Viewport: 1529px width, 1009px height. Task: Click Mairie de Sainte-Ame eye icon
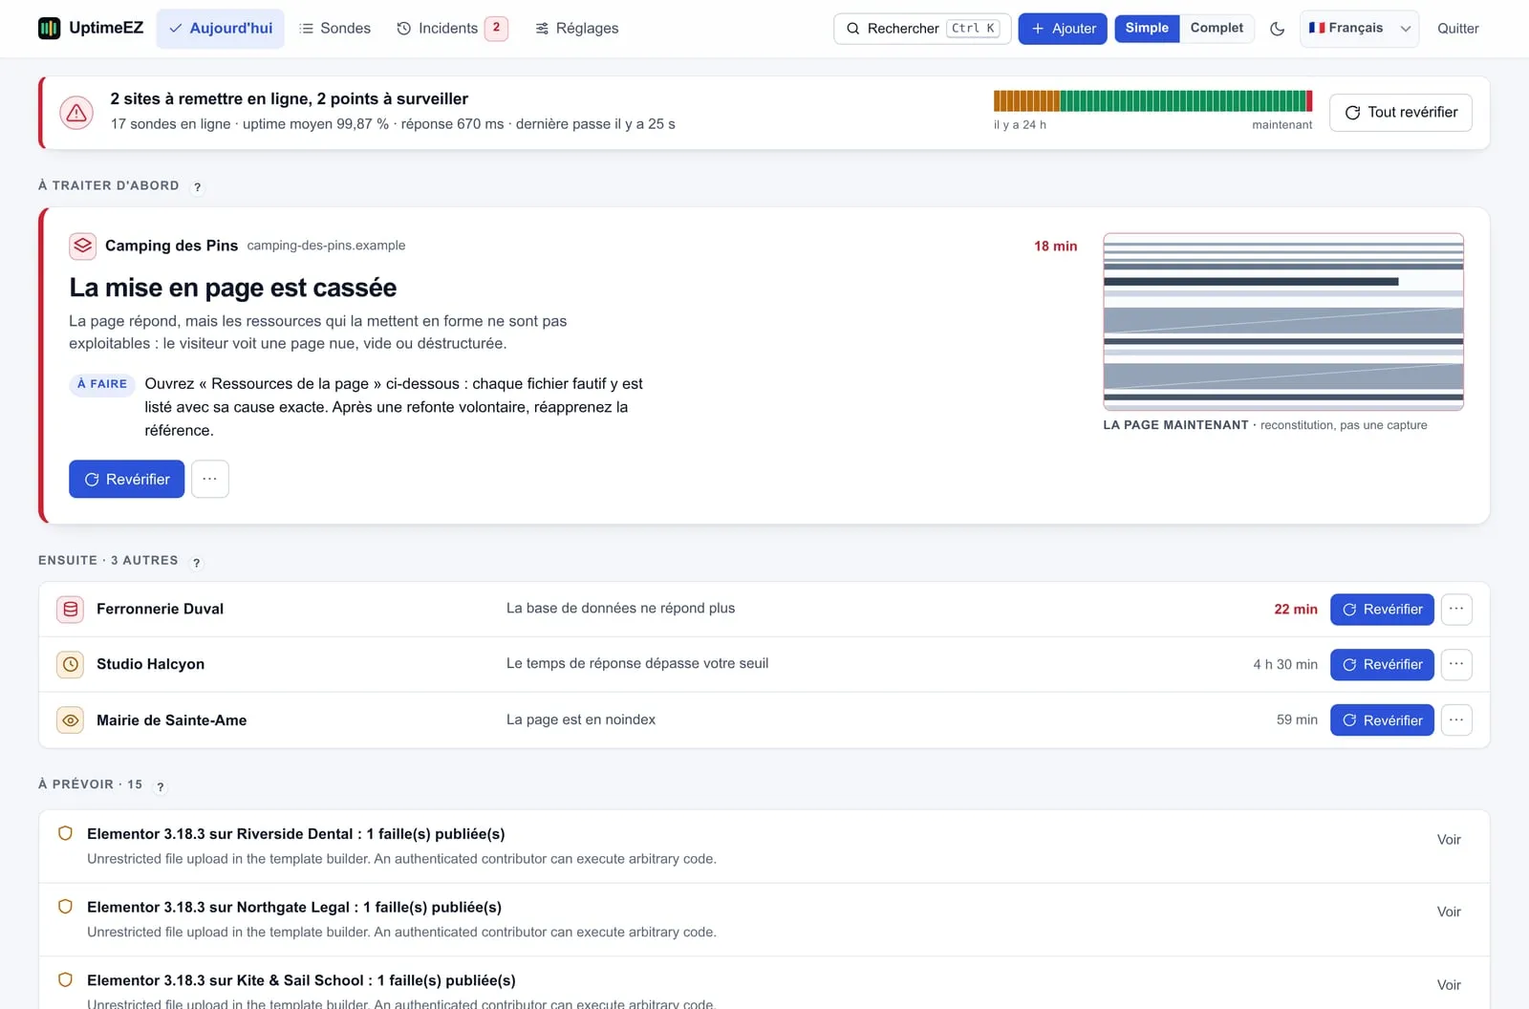pyautogui.click(x=71, y=720)
